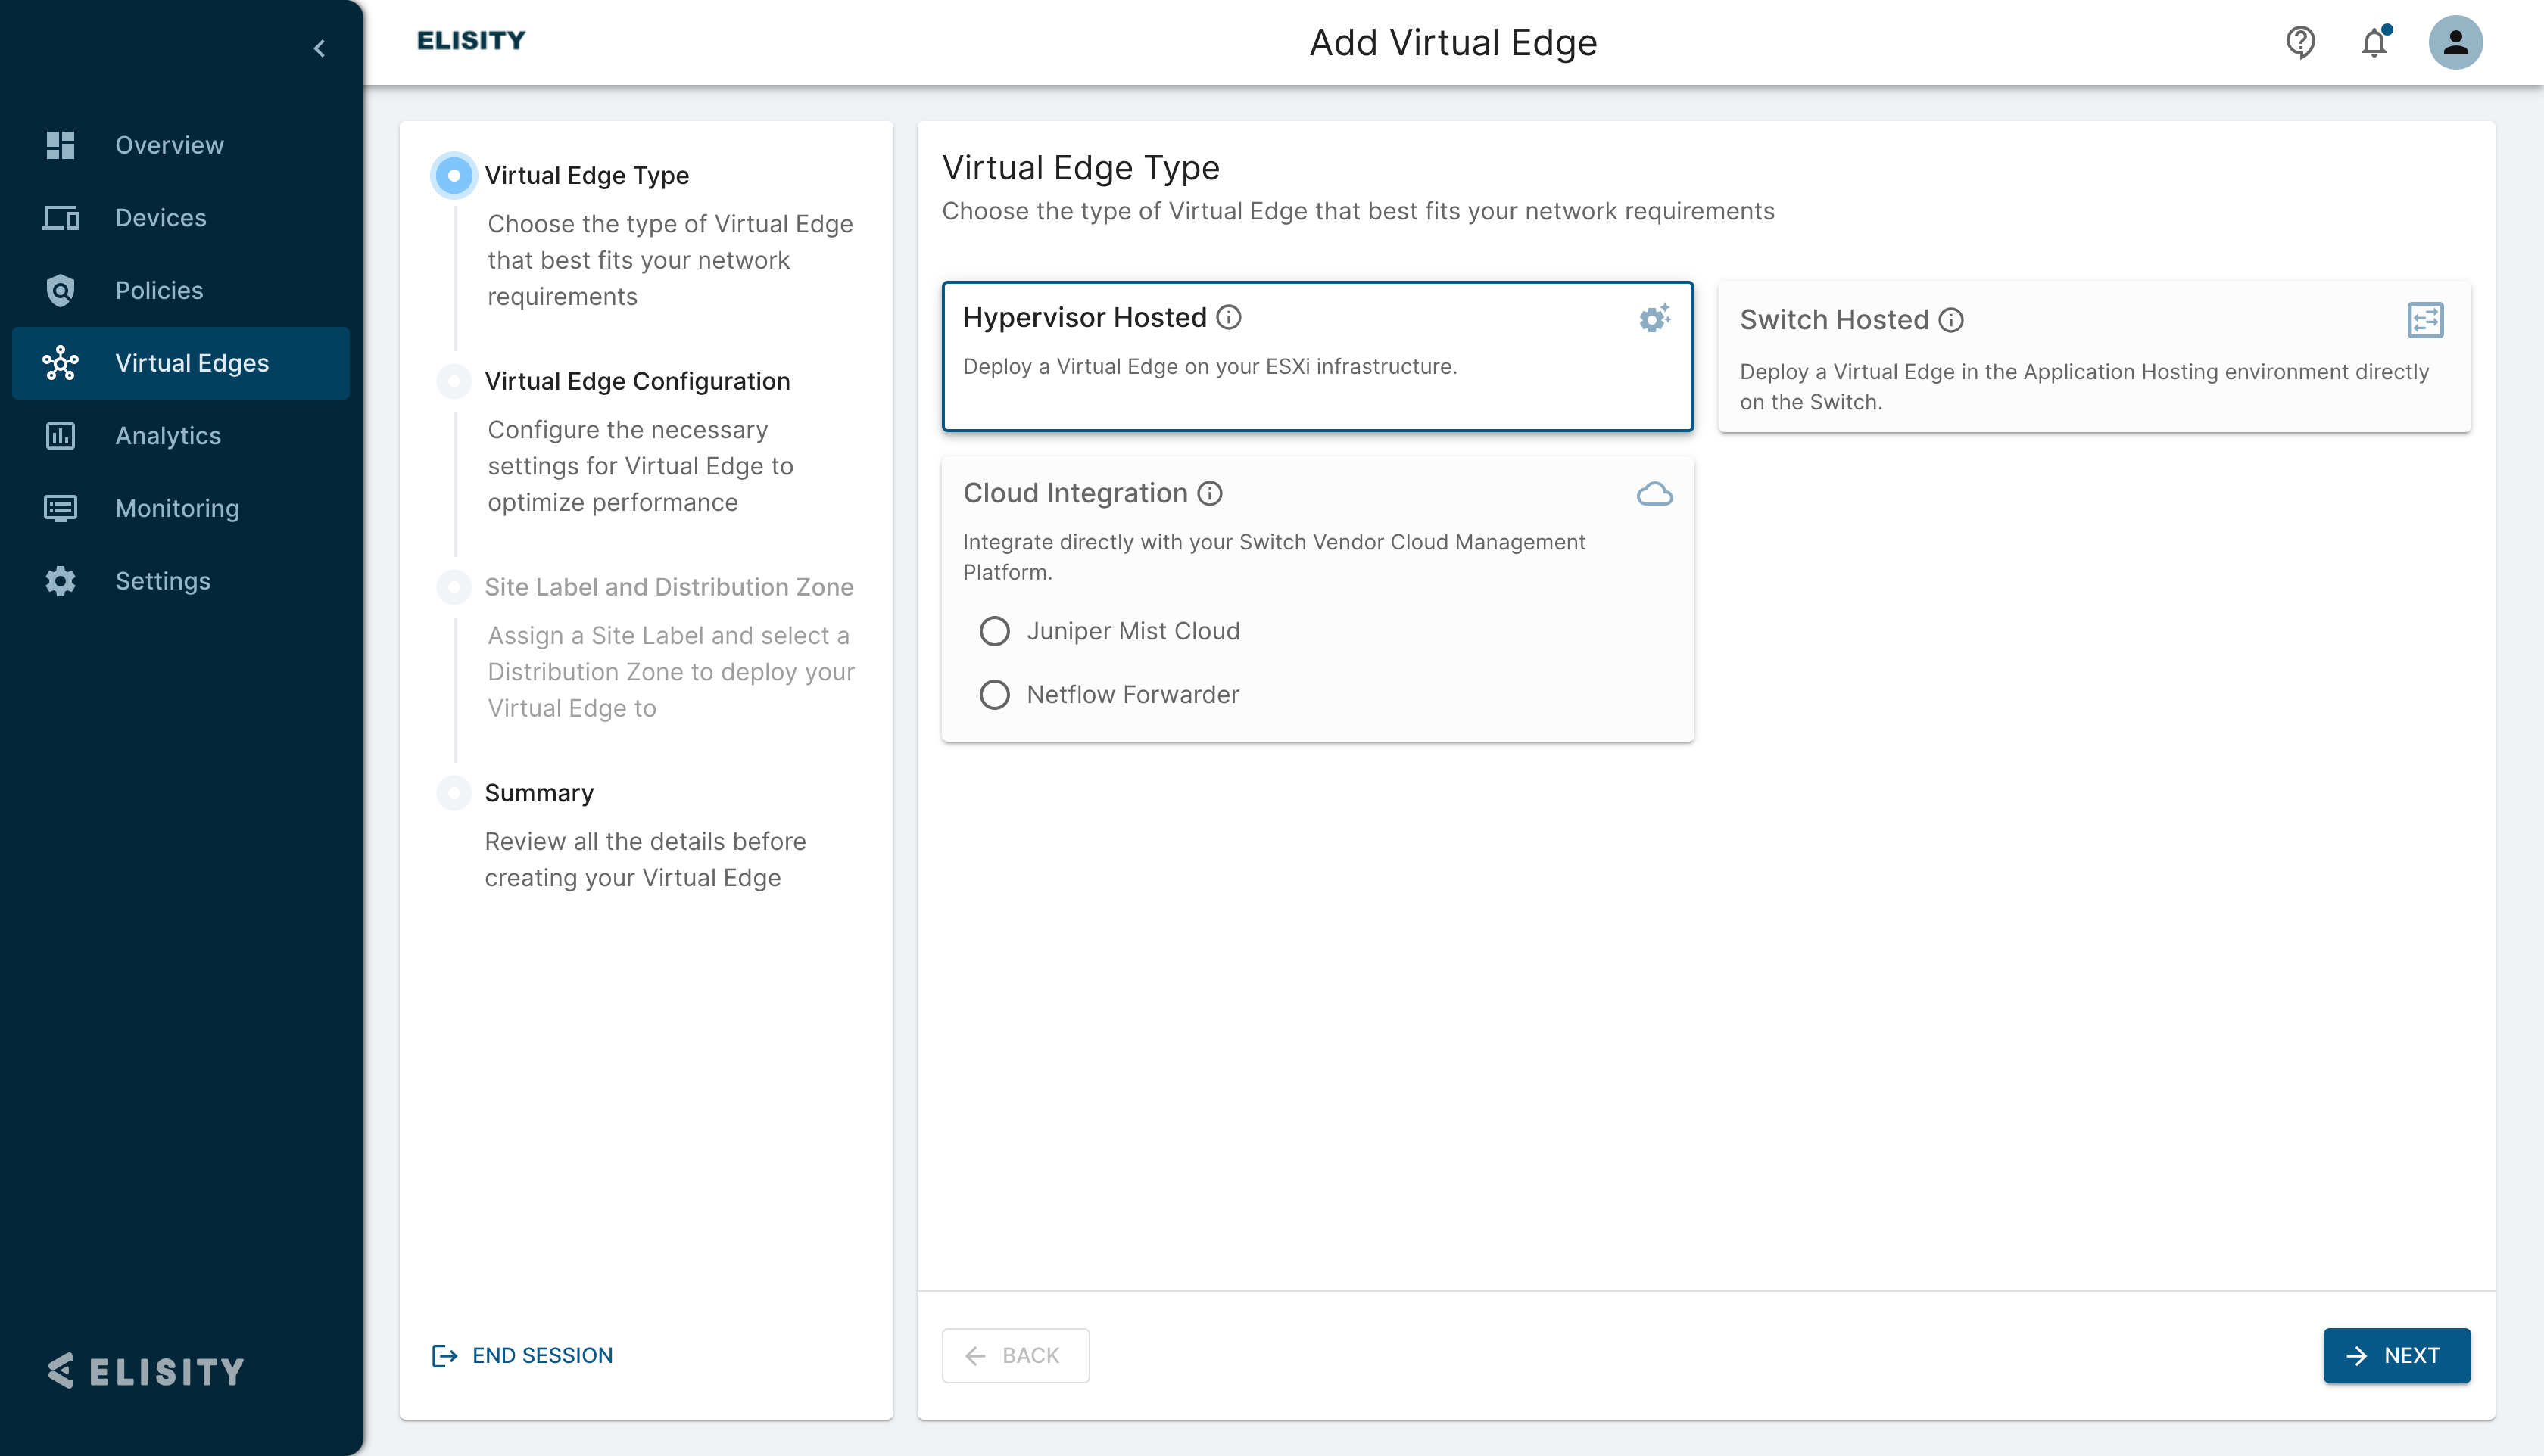The width and height of the screenshot is (2544, 1456).
Task: Show info for Switch Hosted
Action: 1950,320
